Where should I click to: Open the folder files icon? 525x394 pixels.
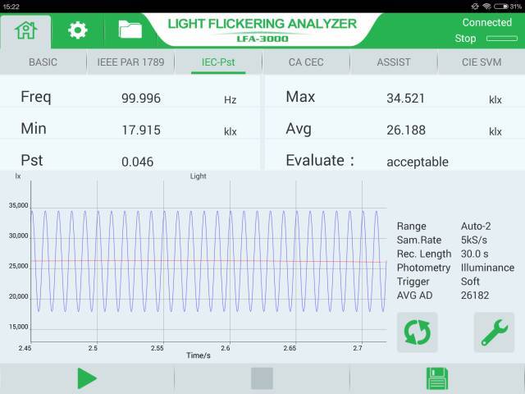130,30
